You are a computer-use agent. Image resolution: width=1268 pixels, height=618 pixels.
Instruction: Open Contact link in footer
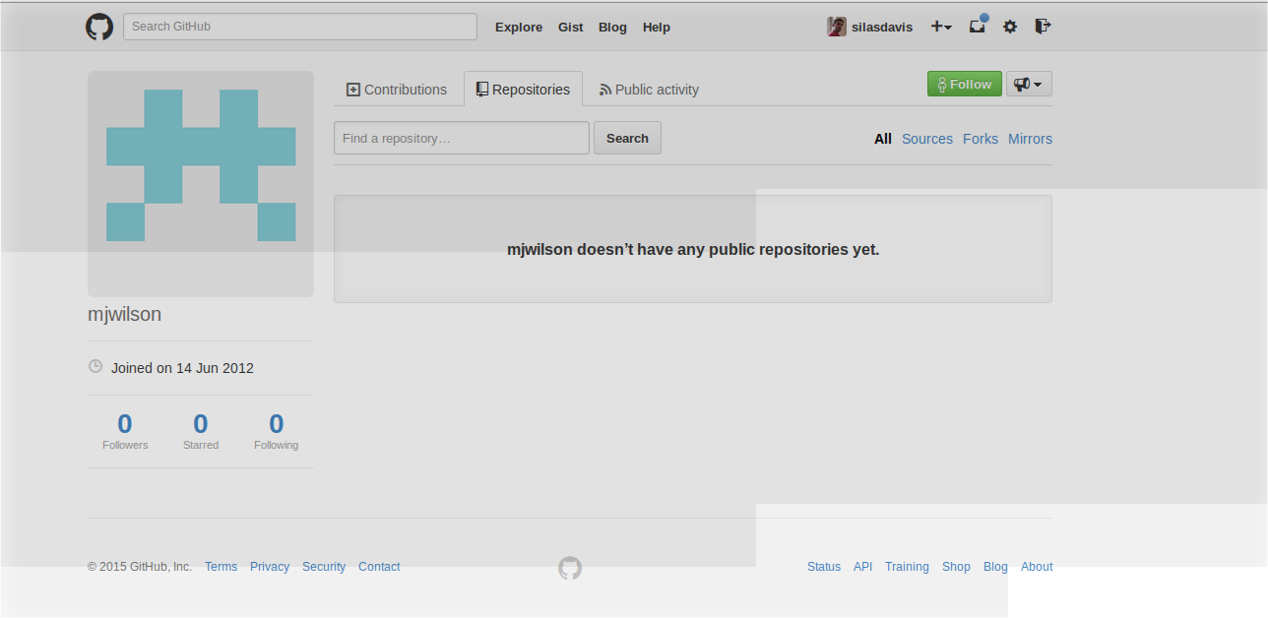(x=379, y=567)
